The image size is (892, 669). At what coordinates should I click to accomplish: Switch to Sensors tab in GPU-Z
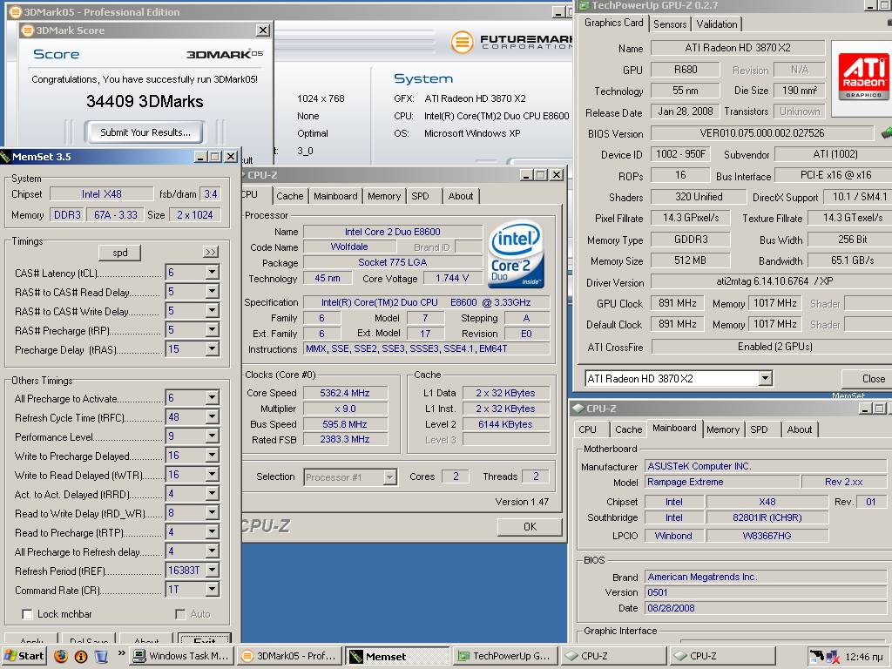click(x=670, y=24)
